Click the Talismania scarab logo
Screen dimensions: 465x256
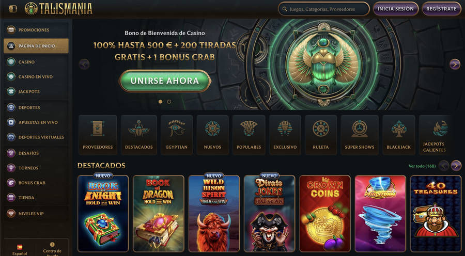click(58, 9)
